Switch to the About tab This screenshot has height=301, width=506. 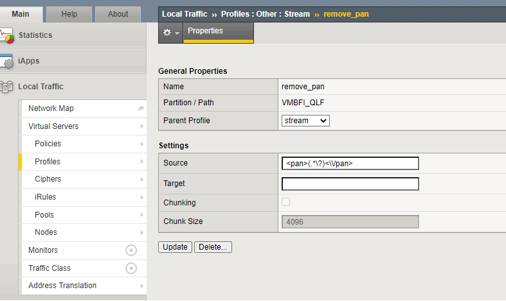(118, 13)
